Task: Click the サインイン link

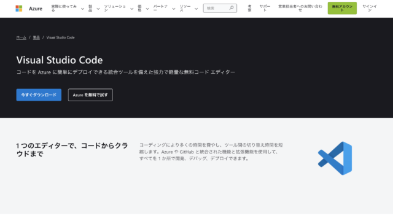Action: pos(370,8)
